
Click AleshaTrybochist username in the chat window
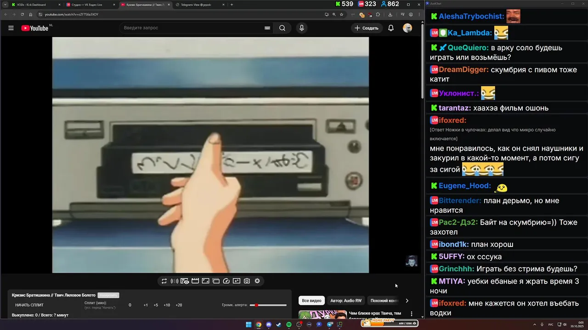pyautogui.click(x=471, y=16)
